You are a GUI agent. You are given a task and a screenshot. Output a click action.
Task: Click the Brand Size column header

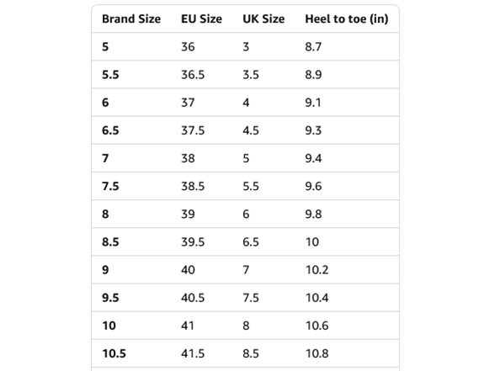coord(131,19)
